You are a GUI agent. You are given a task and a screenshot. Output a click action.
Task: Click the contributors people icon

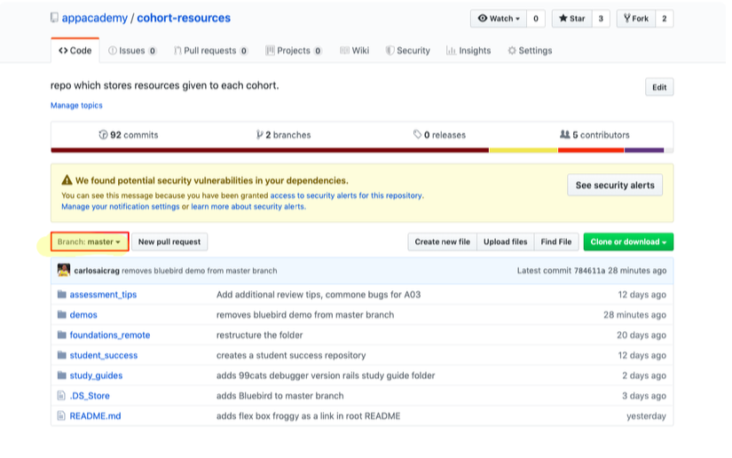[x=565, y=134]
